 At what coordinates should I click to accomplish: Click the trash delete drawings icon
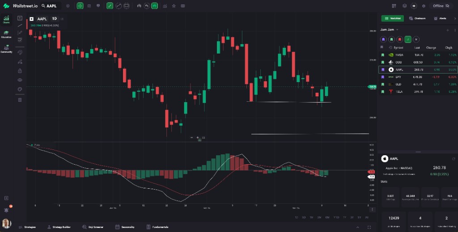click(x=20, y=99)
